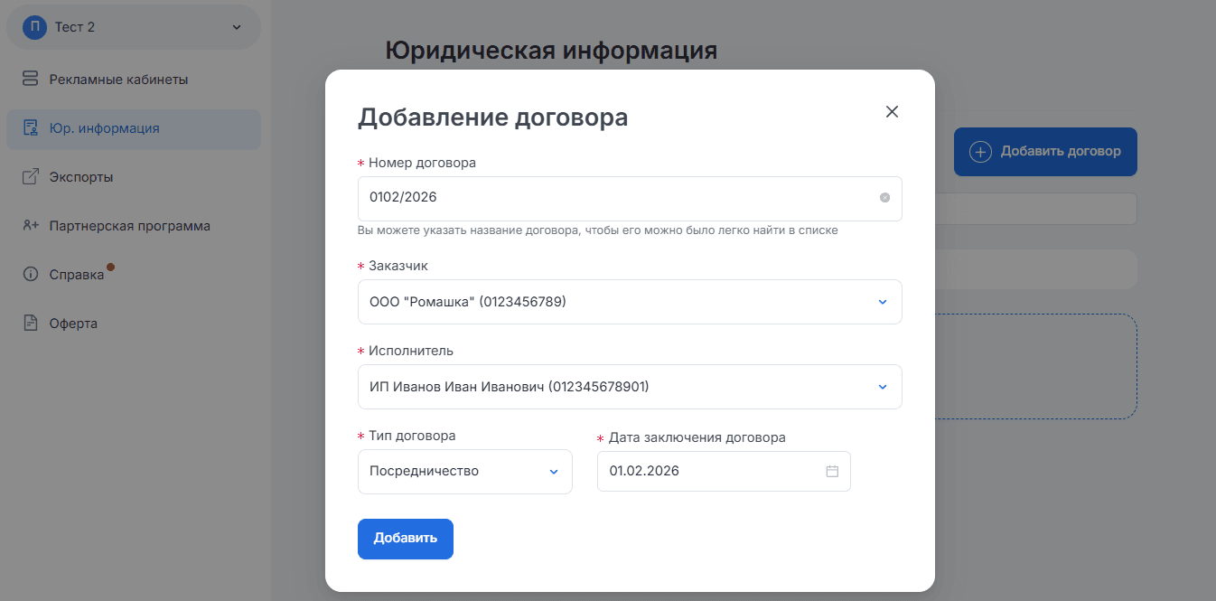Click the Номер договора label

[x=422, y=163]
